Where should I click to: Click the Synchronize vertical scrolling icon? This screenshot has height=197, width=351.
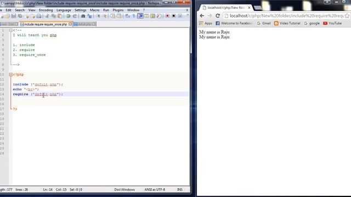(x=112, y=16)
